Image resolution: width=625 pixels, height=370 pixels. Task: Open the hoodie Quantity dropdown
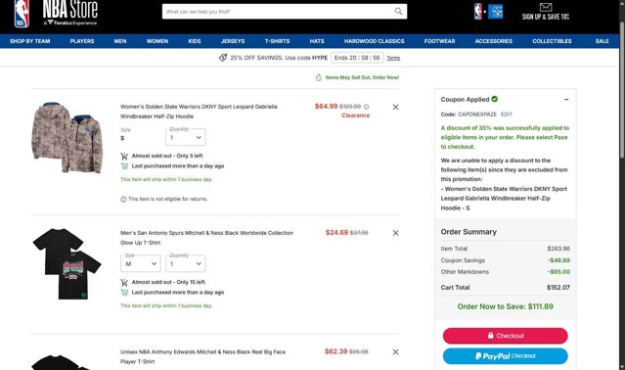pos(185,137)
